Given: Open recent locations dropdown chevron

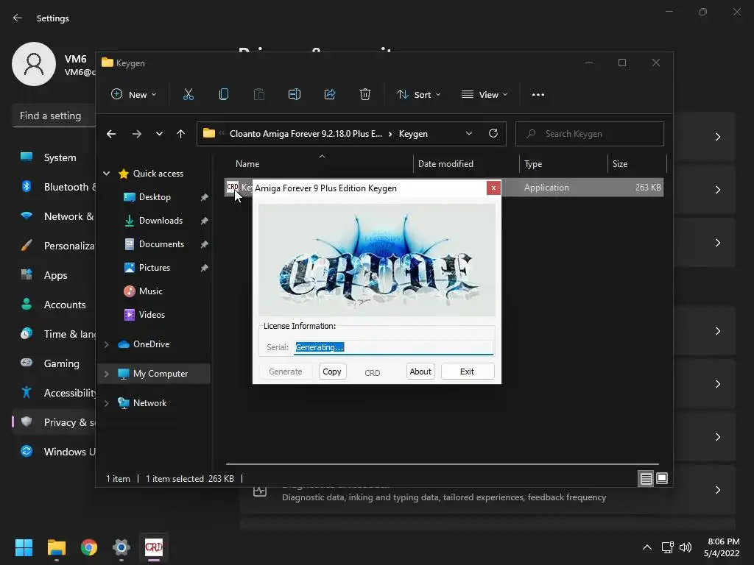Looking at the screenshot, I should [x=159, y=134].
